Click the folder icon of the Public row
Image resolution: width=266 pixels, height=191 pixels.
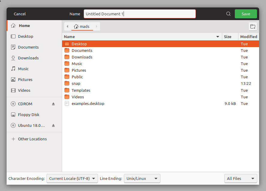(x=67, y=77)
